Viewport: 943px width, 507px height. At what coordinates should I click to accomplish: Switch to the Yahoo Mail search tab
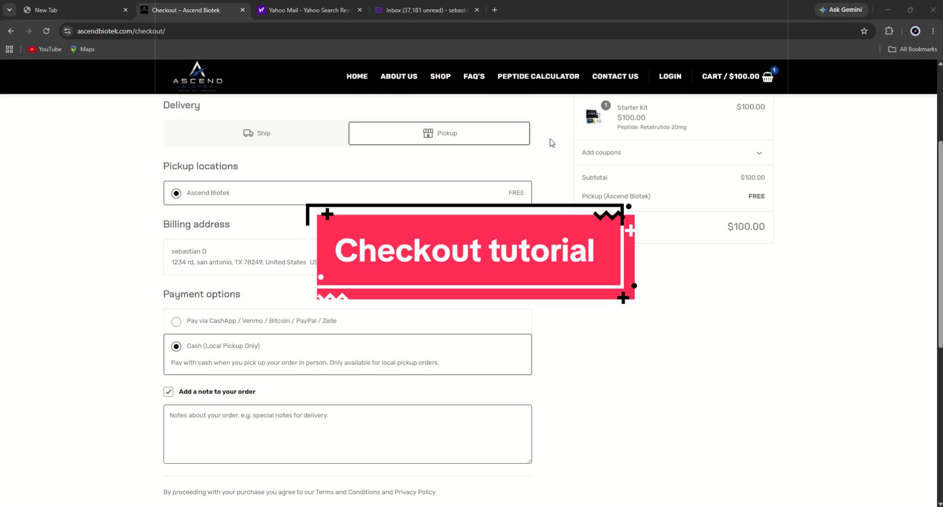[x=309, y=10]
